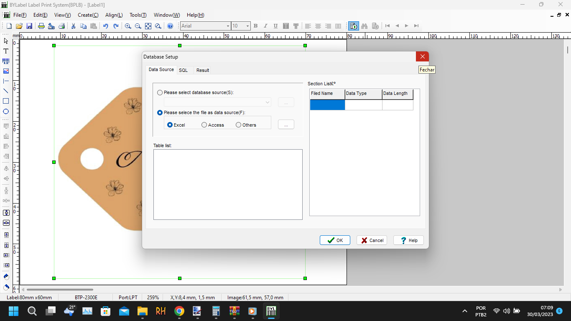
Task: Click the Zoom in magnifier icon
Action: [128, 26]
